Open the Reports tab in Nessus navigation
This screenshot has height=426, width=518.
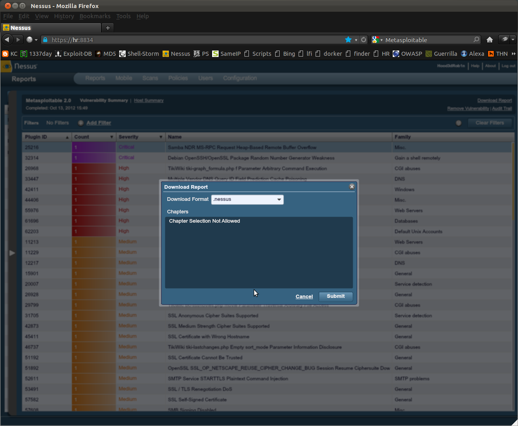pyautogui.click(x=95, y=78)
